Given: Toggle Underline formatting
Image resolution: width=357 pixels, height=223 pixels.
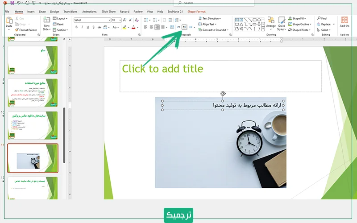Looking at the screenshot, I should [87, 27].
